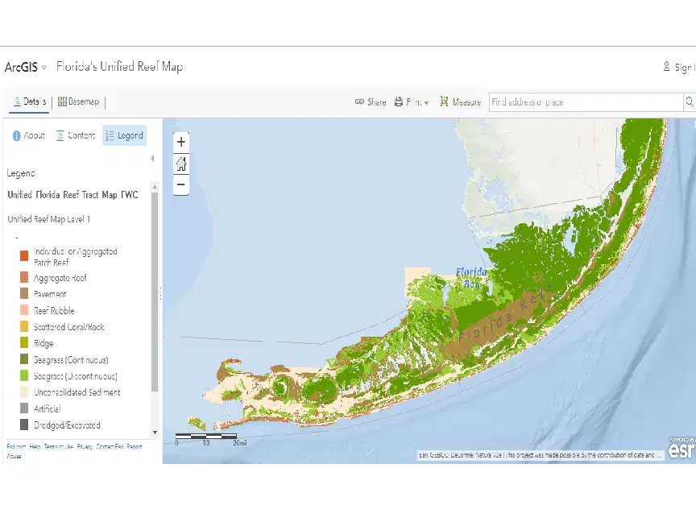The image size is (696, 522).
Task: Zoom out on the map
Action: pyautogui.click(x=180, y=184)
